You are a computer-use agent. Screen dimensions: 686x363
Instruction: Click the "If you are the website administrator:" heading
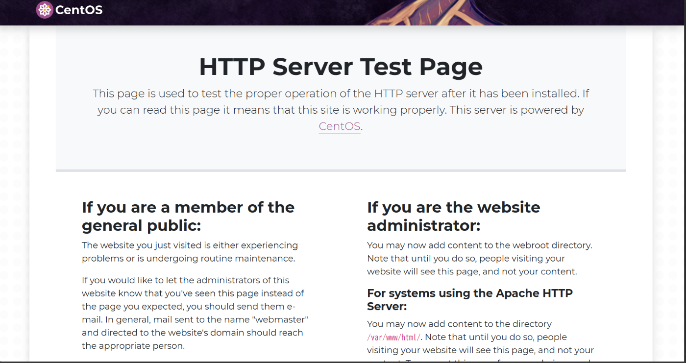point(454,217)
